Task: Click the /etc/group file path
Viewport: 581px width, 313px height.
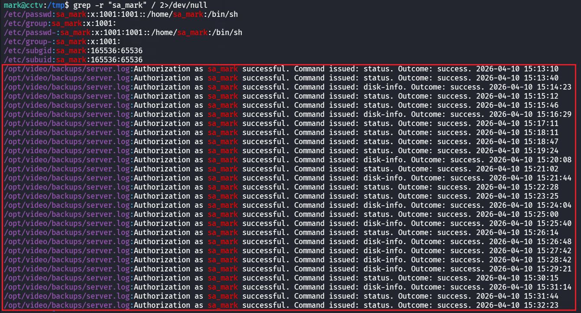Action: tap(26, 23)
